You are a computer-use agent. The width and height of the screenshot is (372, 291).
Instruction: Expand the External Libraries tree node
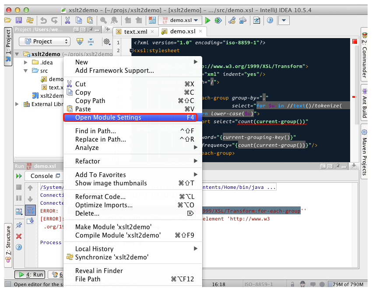[x=17, y=104]
